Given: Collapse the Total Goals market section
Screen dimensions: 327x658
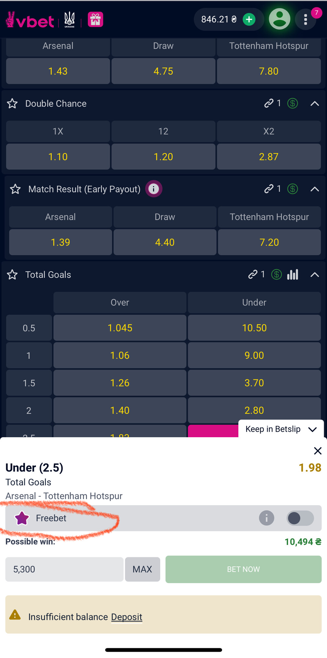Looking at the screenshot, I should [315, 275].
